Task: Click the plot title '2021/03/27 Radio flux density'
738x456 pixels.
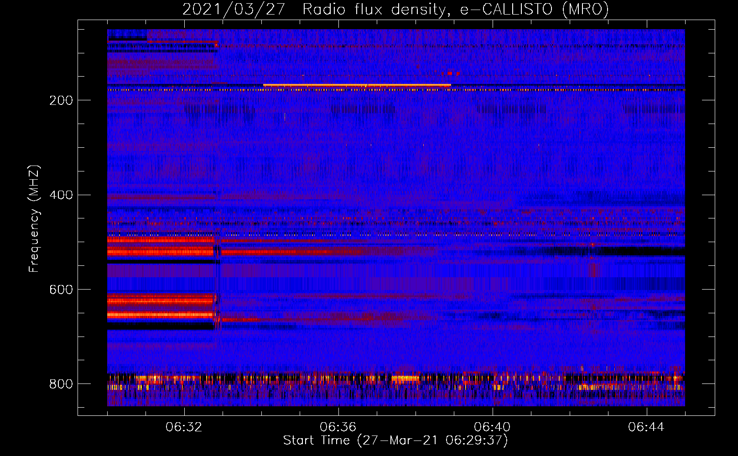Action: pos(313,9)
